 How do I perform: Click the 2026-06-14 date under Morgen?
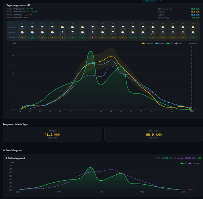(x=53, y=138)
